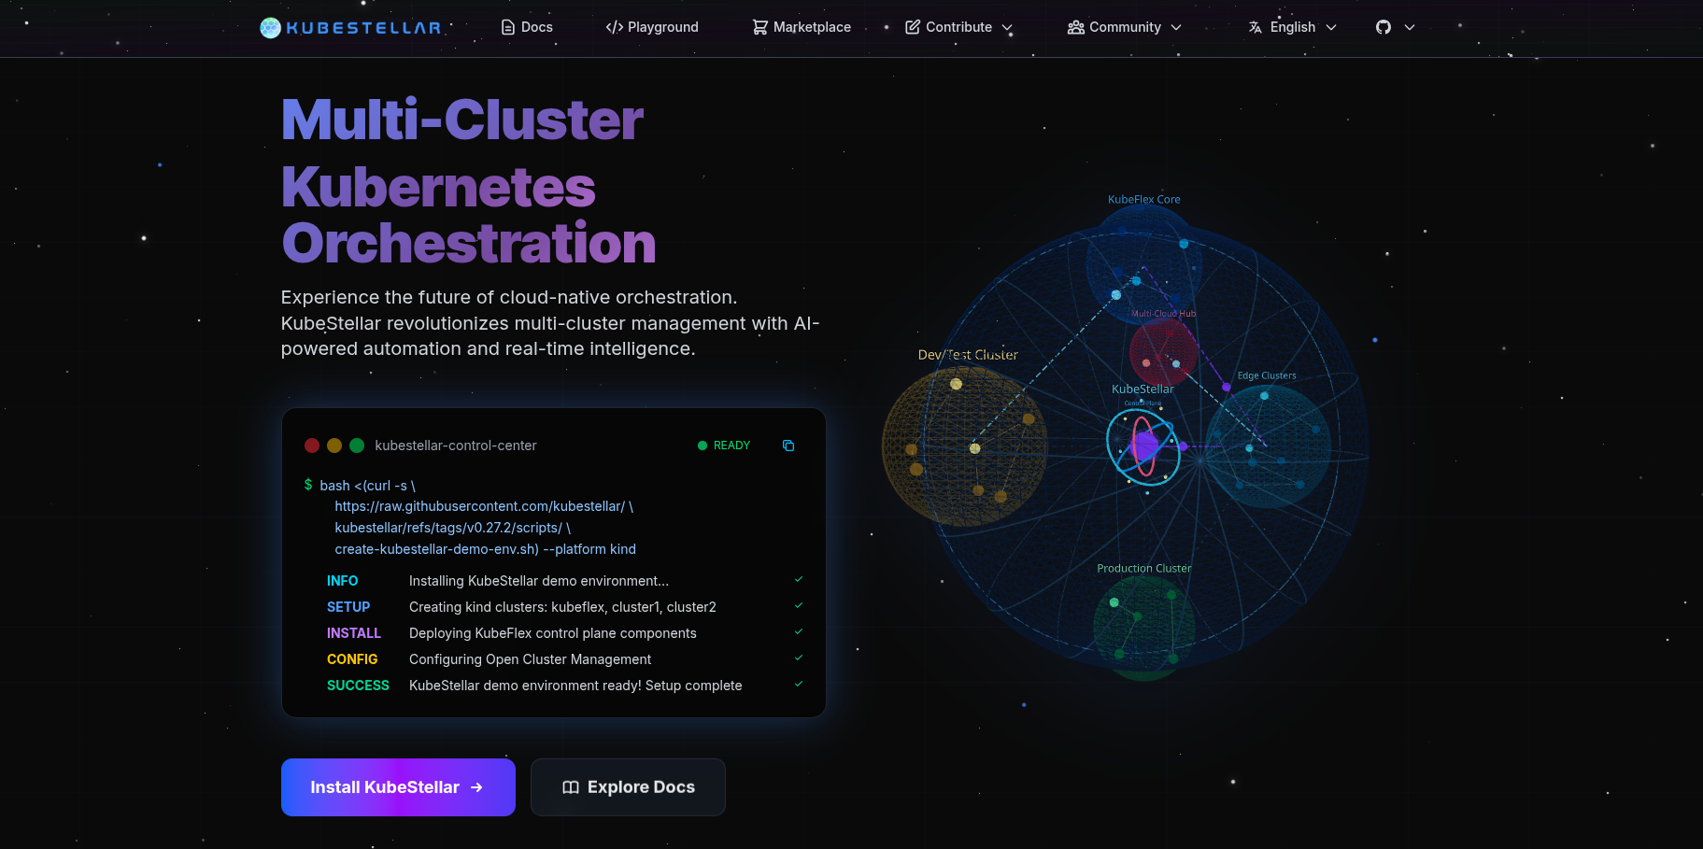Image resolution: width=1703 pixels, height=849 pixels.
Task: Click the SETUP log label
Action: point(348,607)
